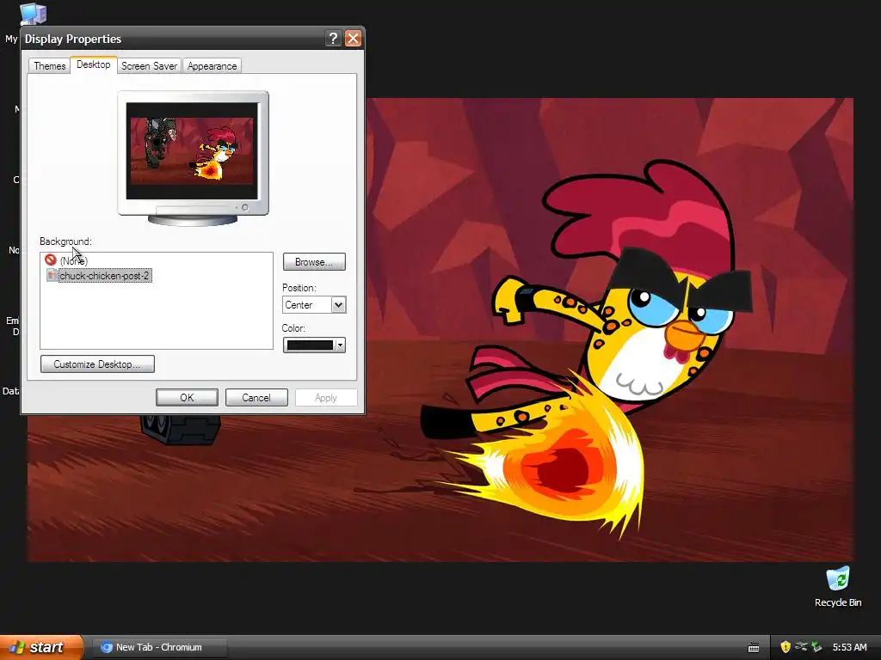The image size is (881, 660).
Task: Activate New Tab - Chromium taskbar button
Action: [159, 647]
